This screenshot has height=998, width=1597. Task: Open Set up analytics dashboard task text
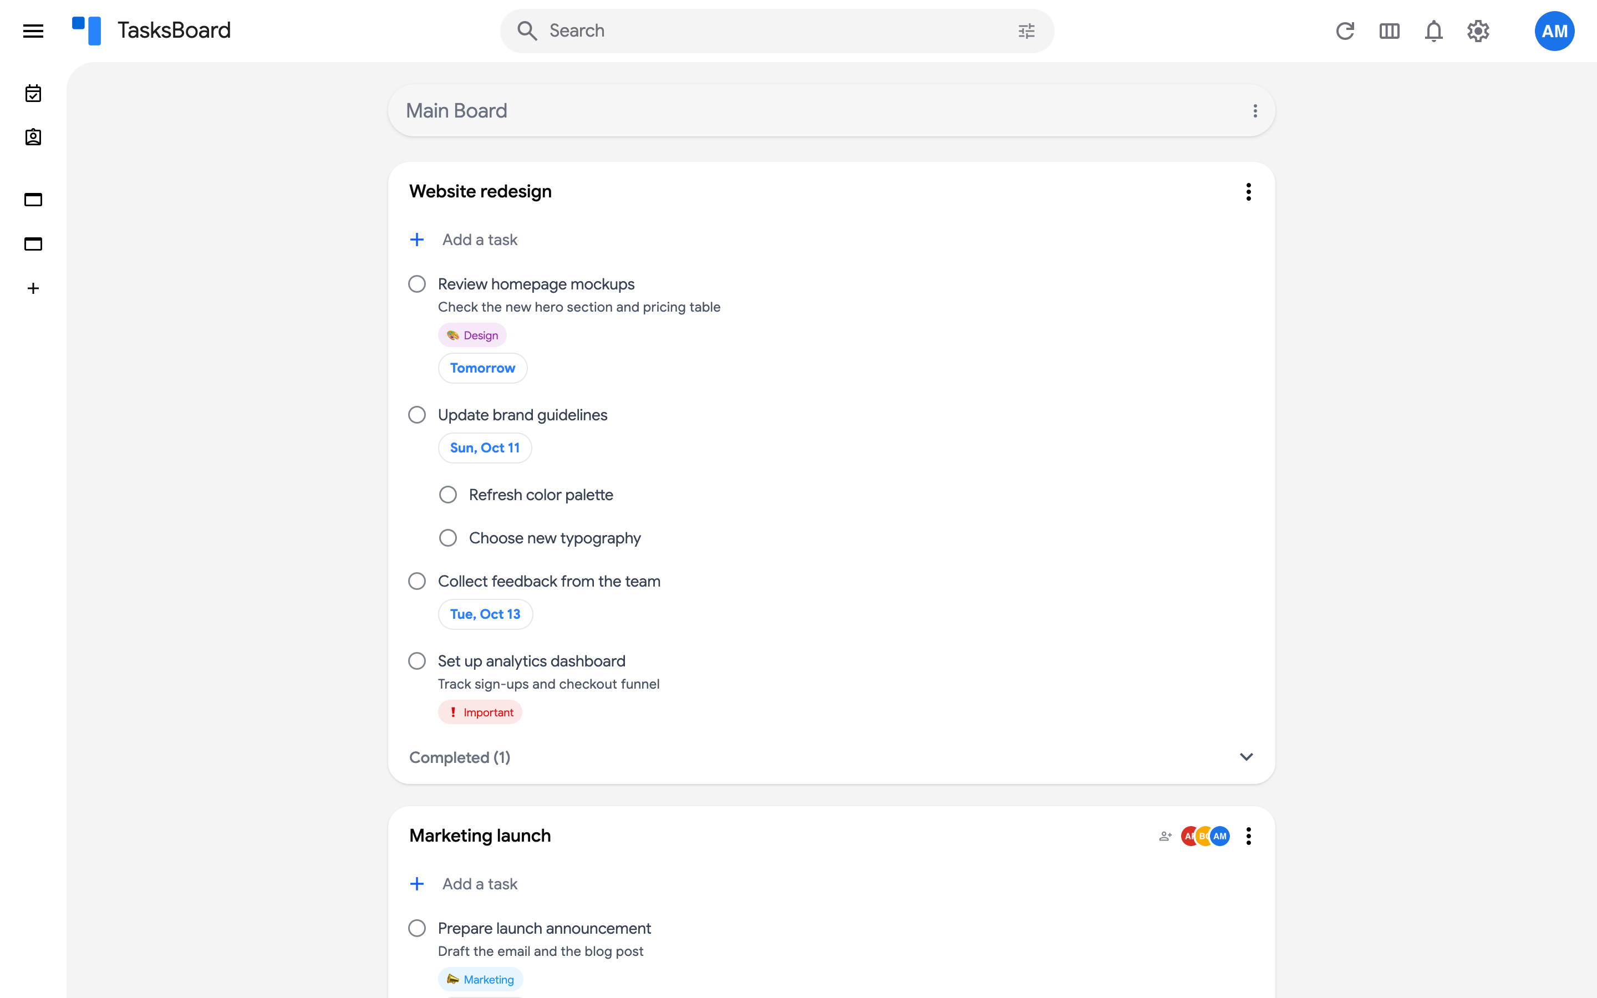pos(531,661)
